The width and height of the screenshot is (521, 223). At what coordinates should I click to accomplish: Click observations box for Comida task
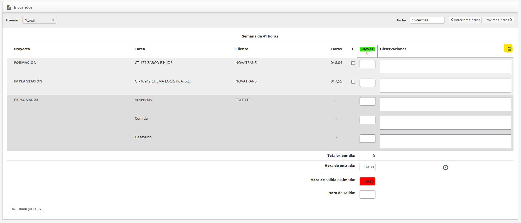(x=445, y=123)
